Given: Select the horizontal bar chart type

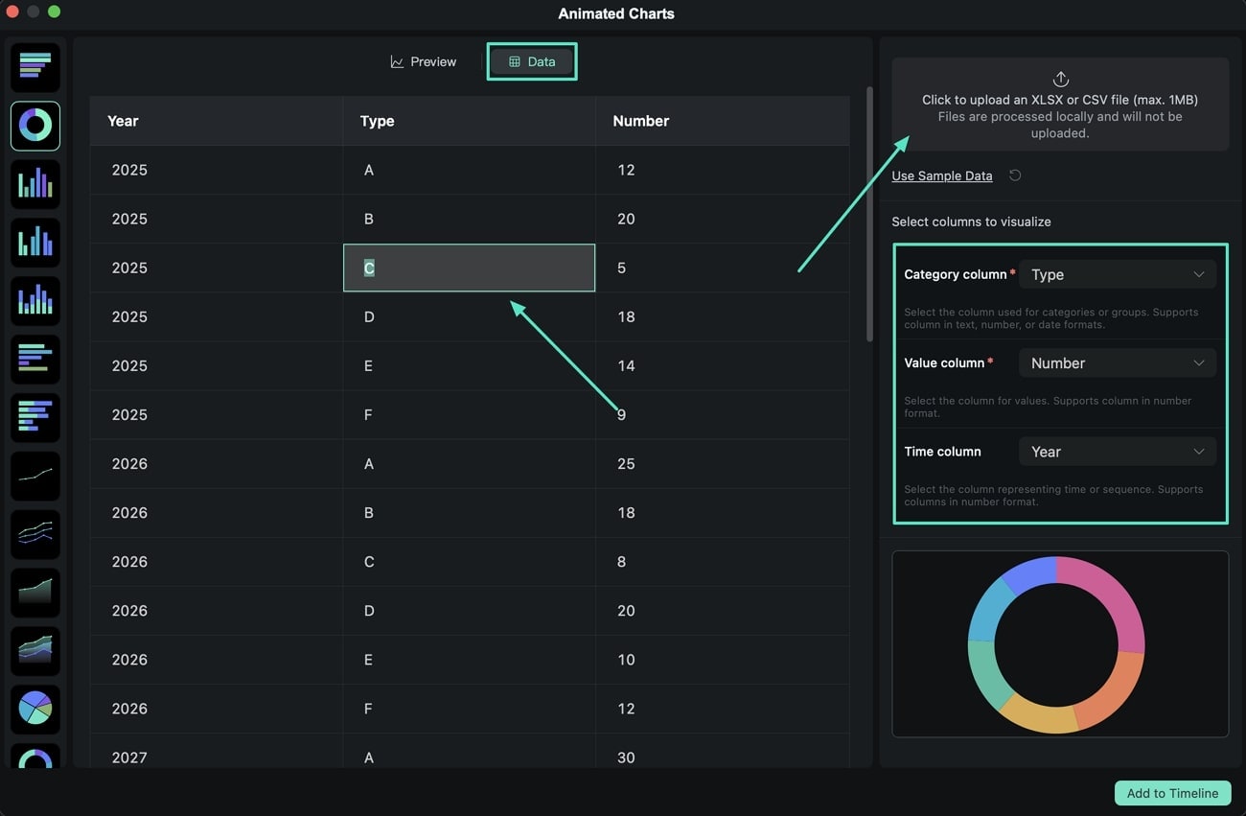Looking at the screenshot, I should (x=35, y=67).
